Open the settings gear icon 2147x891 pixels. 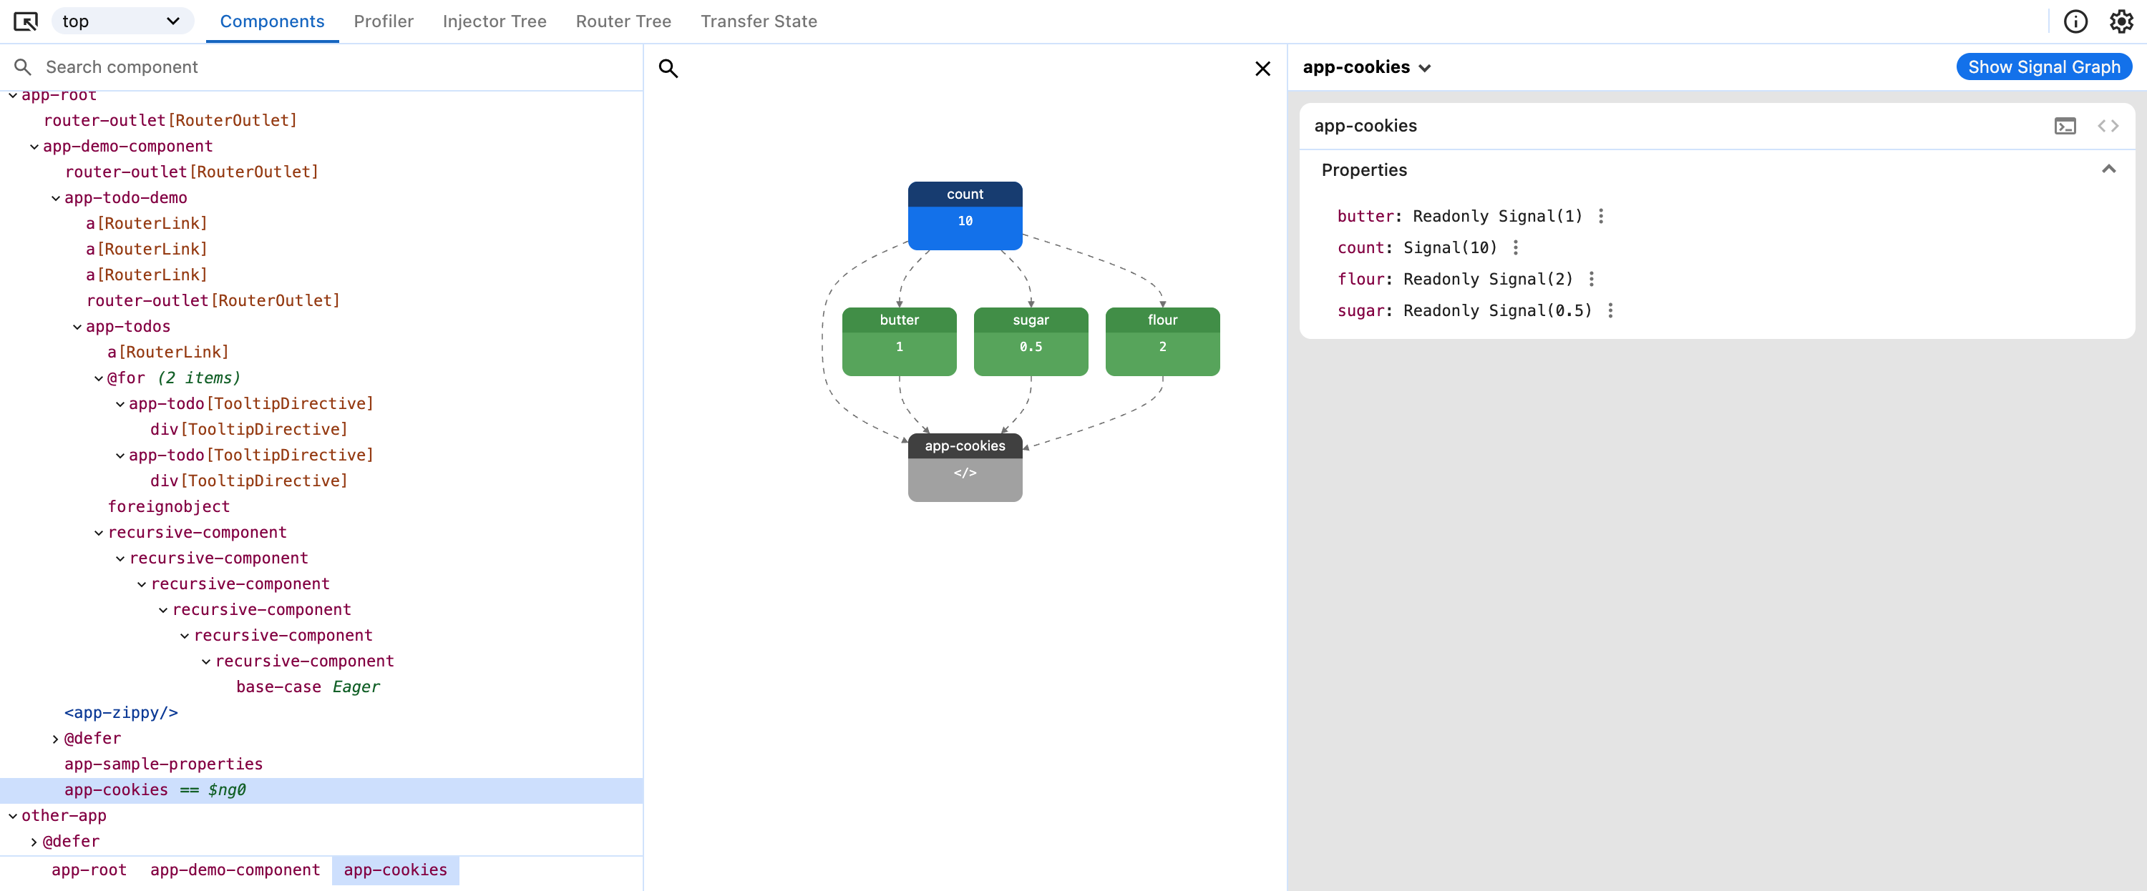click(2121, 21)
